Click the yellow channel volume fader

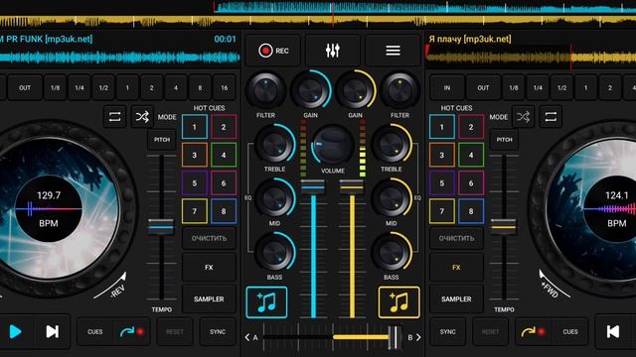(352, 187)
